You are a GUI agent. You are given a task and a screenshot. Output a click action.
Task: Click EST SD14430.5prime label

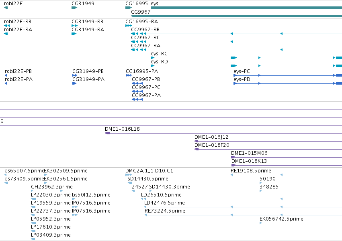148,179
